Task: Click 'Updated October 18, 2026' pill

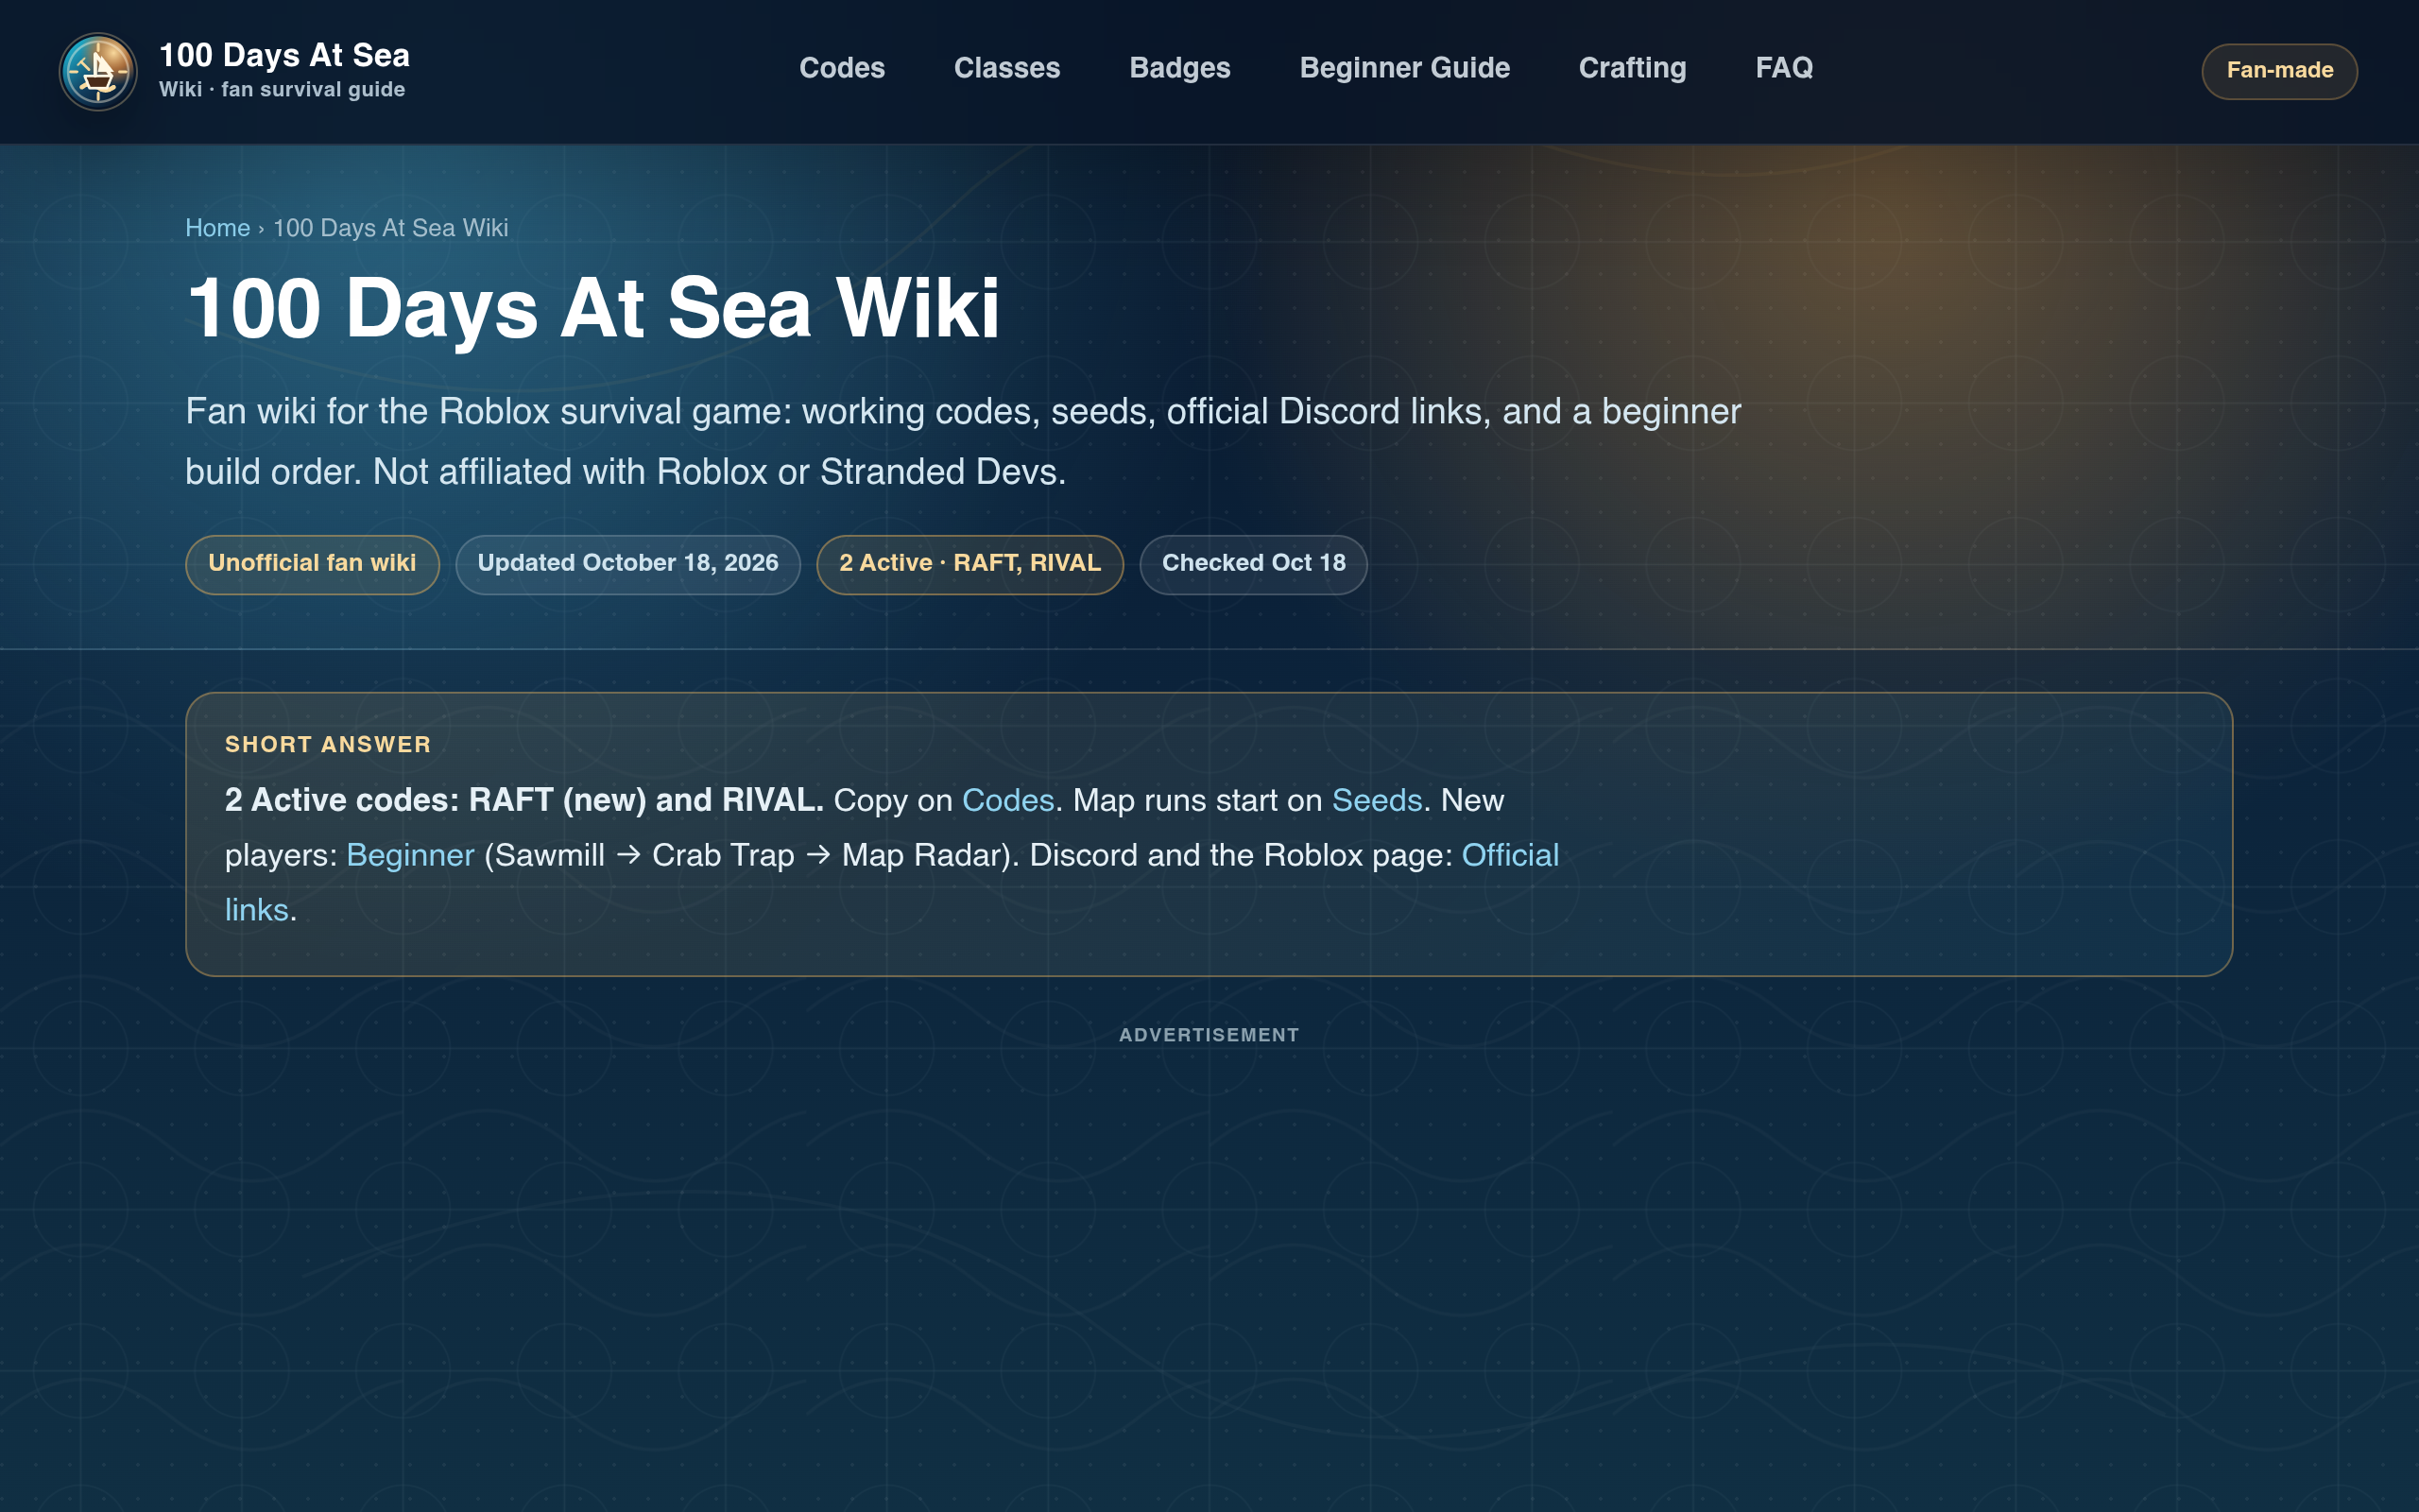Action: pos(627,564)
